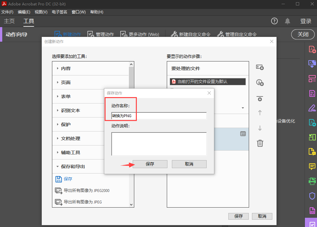Click the trash delete icon
The image size is (317, 227).
click(260, 143)
